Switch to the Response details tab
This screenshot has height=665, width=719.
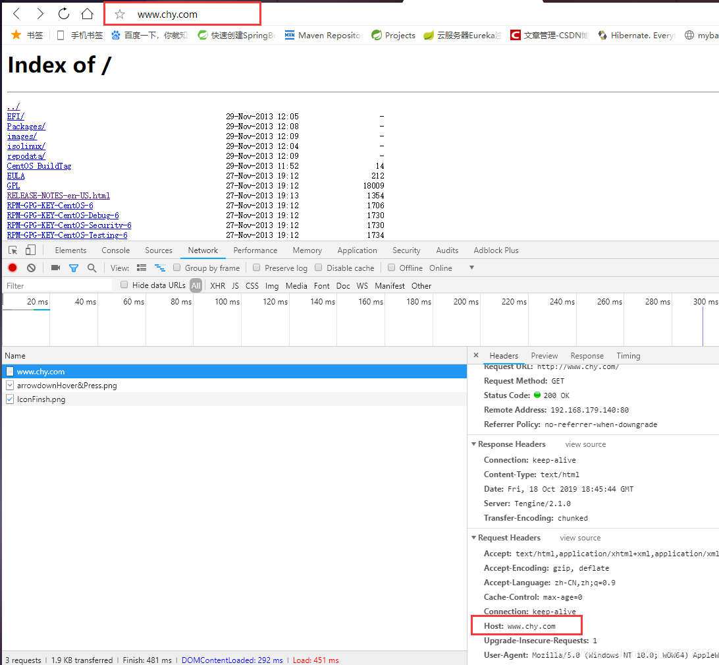coord(587,356)
